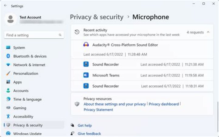
Task: Click Sound Recorder icon accessed 11:21:38 AM
Action: 86,64
